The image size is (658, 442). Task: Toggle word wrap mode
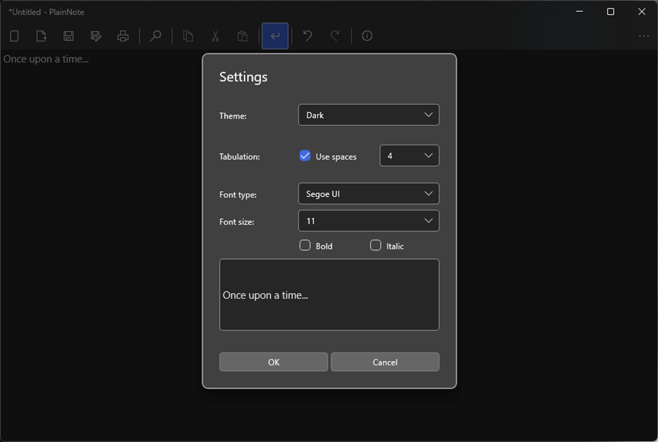pos(274,35)
